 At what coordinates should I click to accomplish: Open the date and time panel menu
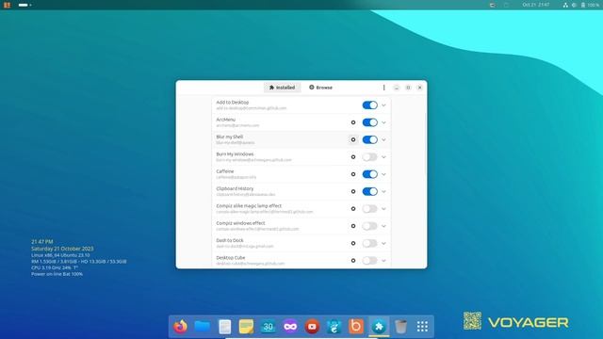click(x=536, y=5)
